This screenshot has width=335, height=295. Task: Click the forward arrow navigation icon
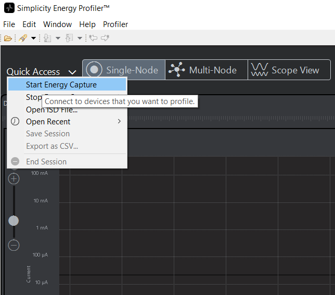pyautogui.click(x=105, y=38)
